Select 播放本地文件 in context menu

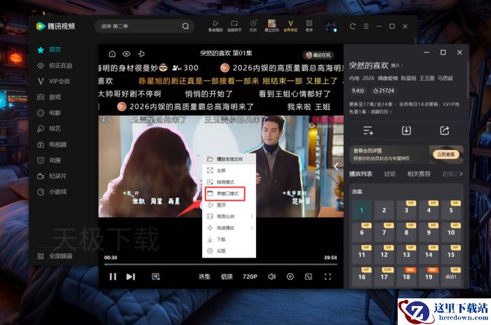(229, 159)
